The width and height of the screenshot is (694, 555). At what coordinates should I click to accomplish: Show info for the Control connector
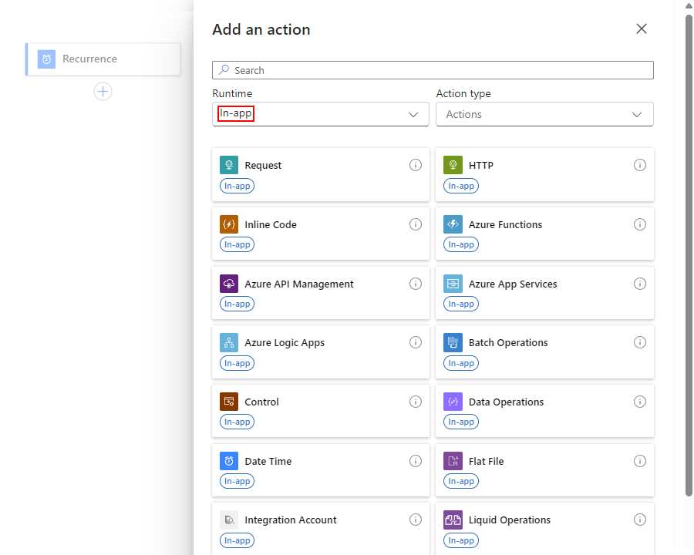click(x=416, y=402)
